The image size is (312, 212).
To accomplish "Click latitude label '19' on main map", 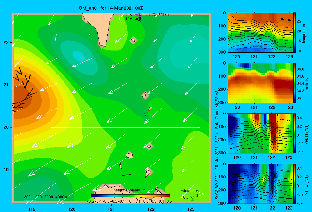I will (6, 170).
